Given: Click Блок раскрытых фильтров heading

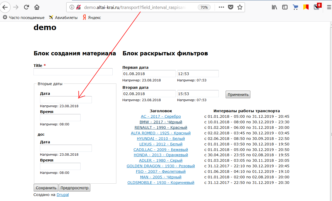Looking at the screenshot, I should pos(165,53).
